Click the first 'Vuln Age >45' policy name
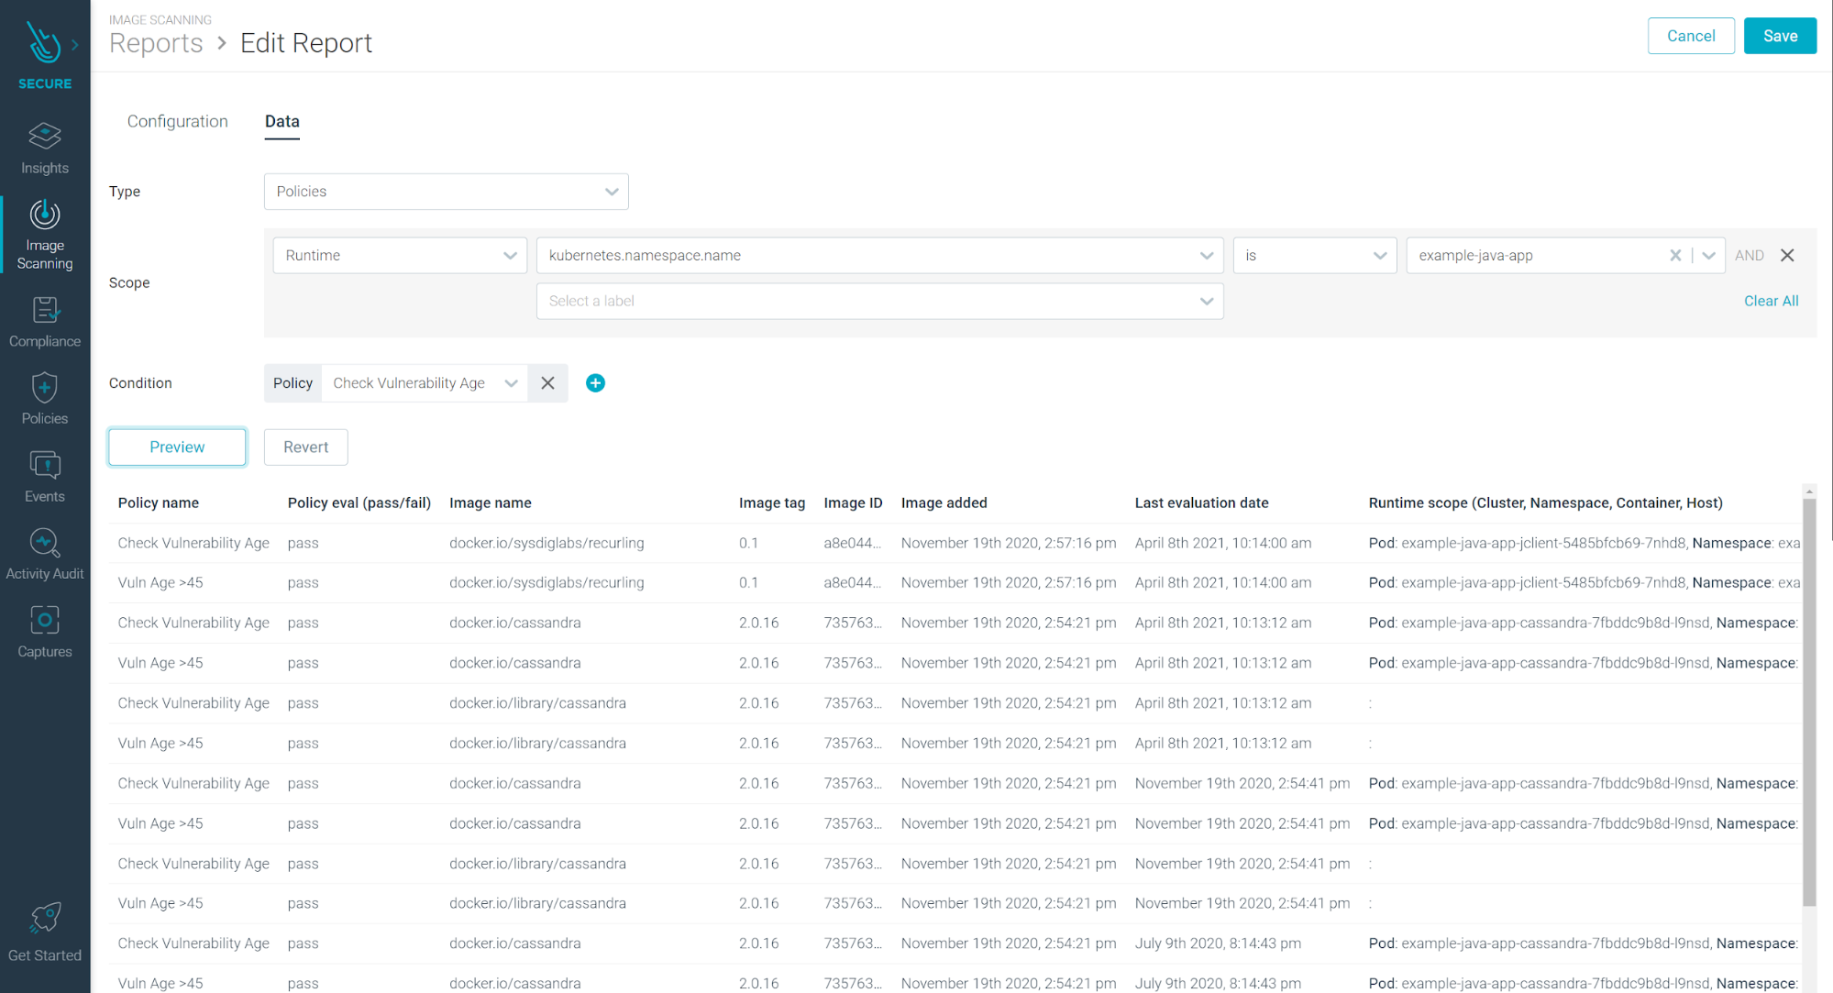Viewport: 1833px width, 993px height. (160, 582)
